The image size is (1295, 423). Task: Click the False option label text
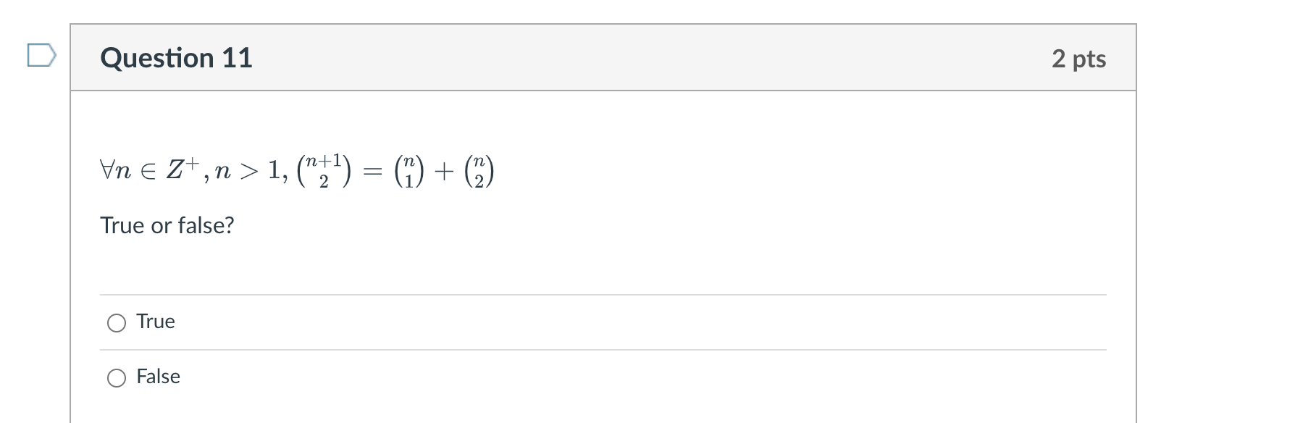point(158,377)
